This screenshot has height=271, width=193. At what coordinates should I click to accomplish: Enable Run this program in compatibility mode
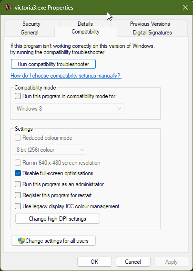pyautogui.click(x=18, y=96)
